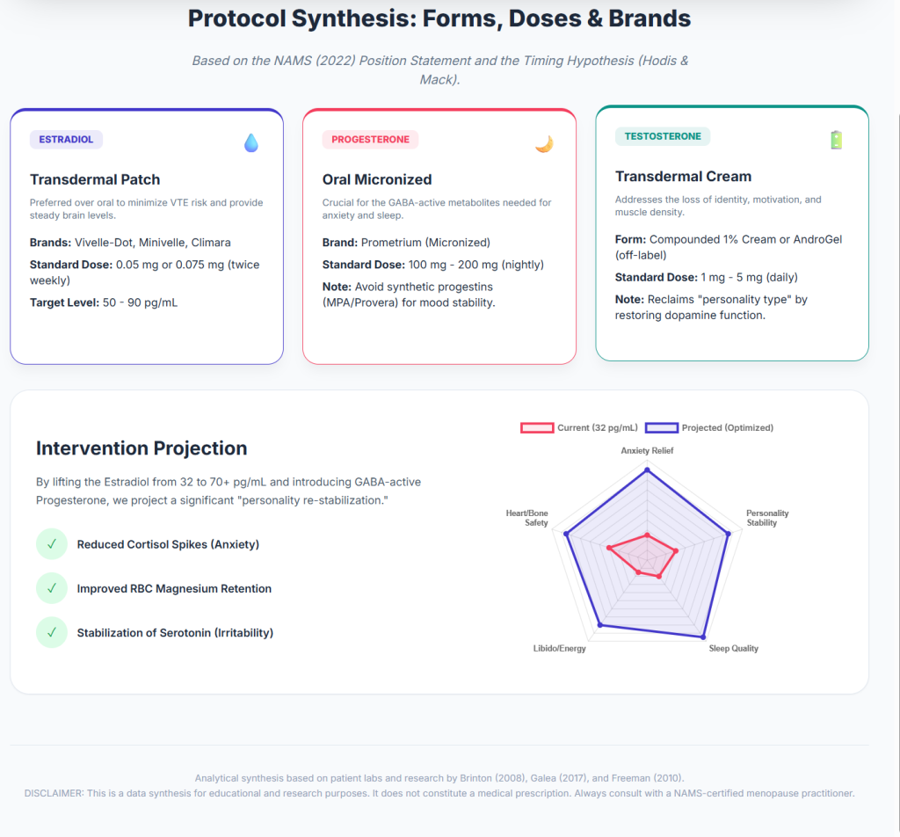Viewport: 900px width, 837px height.
Task: Select the ESTRADIOL tag badge
Action: click(66, 140)
